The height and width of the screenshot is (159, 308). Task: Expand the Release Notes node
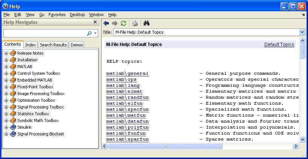point(6,53)
